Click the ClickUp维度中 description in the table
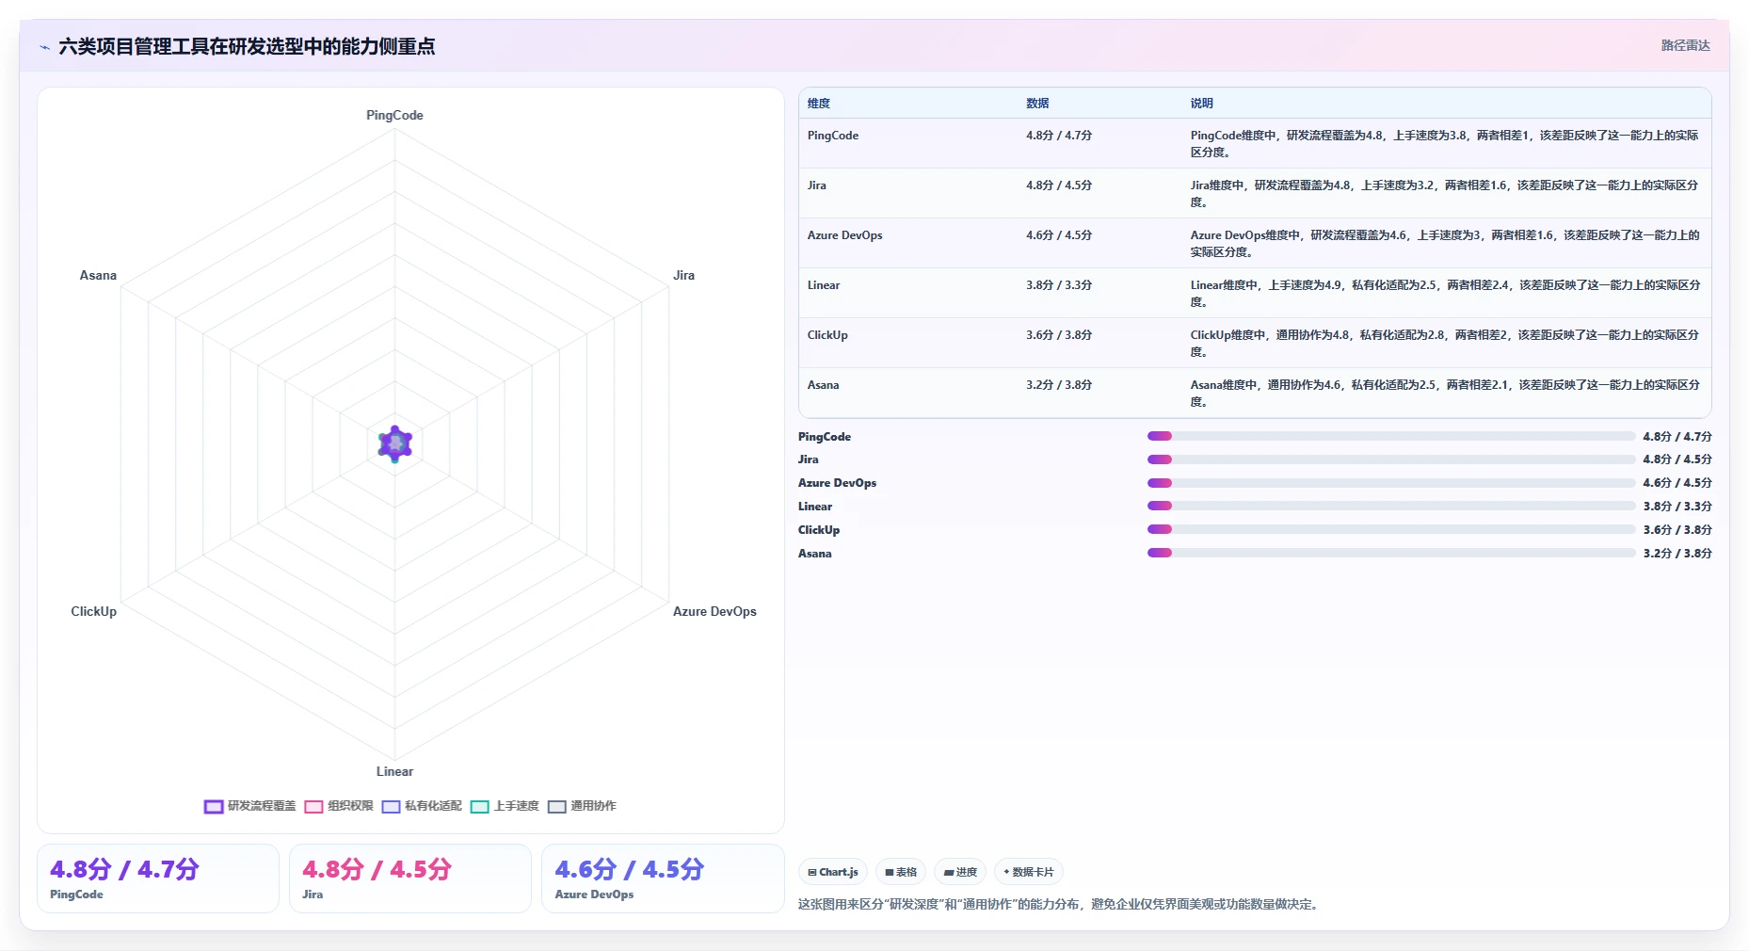1749x951 pixels. [1445, 344]
